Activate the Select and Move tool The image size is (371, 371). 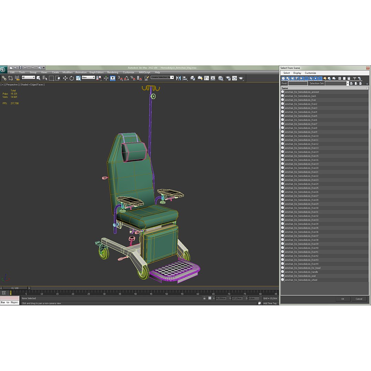(x=65, y=78)
